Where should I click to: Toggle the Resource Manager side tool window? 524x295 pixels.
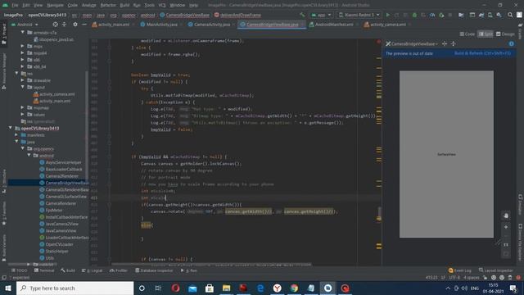coord(4,71)
